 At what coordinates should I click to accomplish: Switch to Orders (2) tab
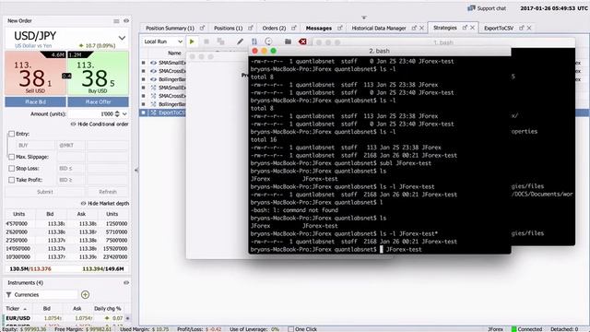[274, 29]
